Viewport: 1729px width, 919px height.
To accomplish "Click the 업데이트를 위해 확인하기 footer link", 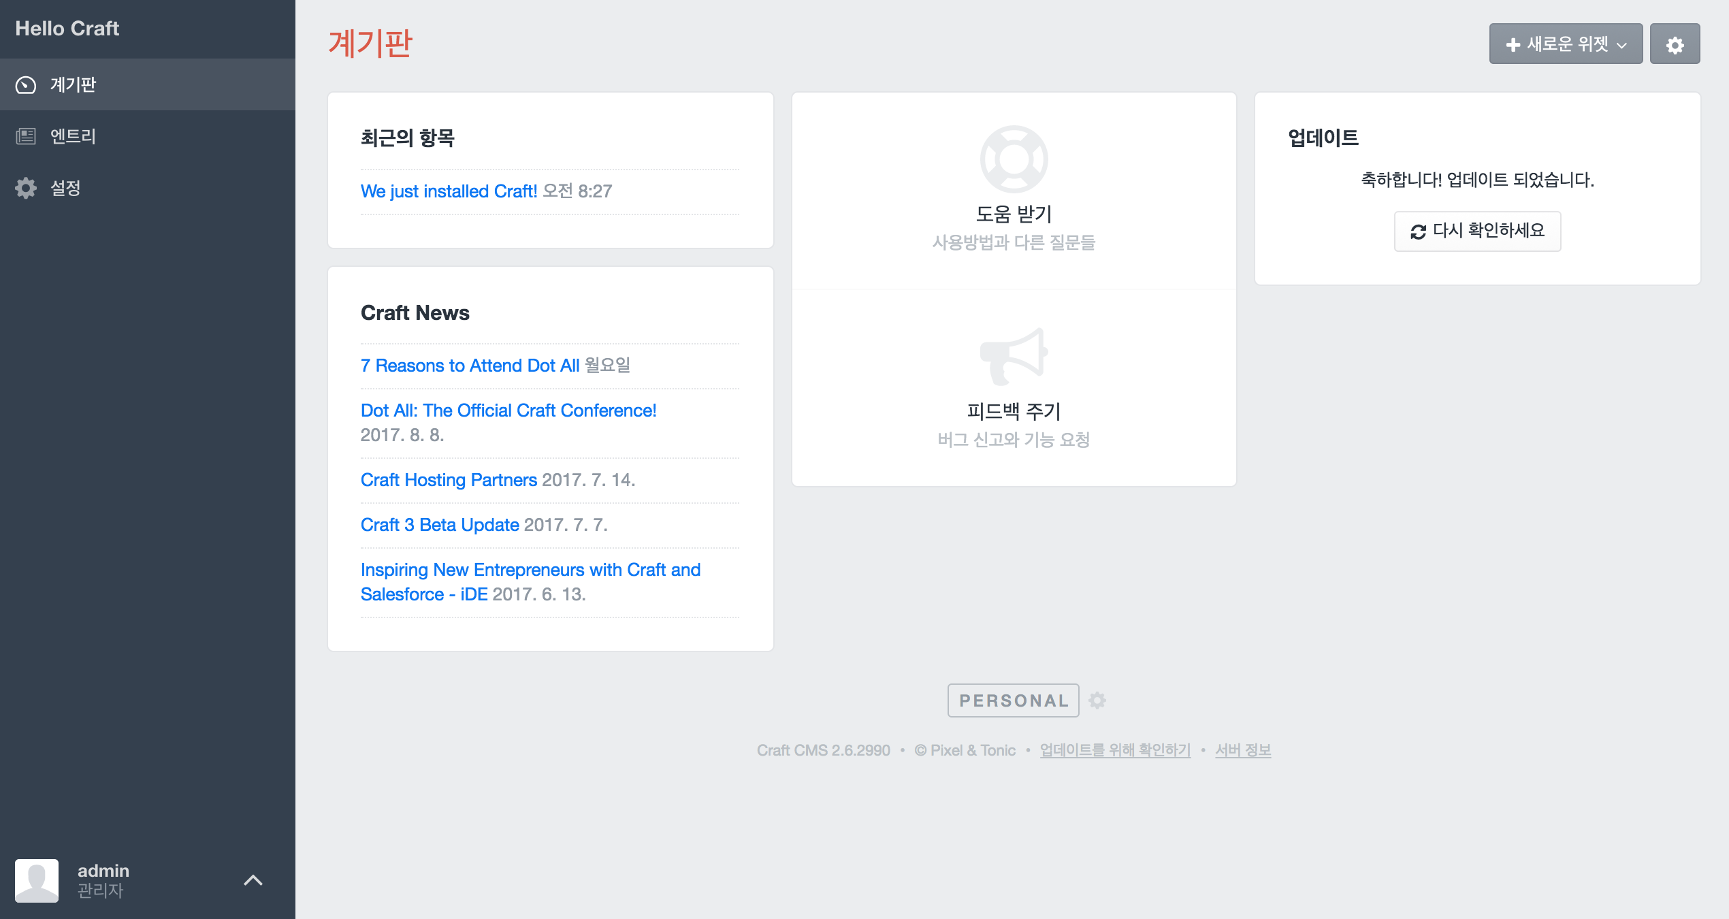I will click(x=1115, y=750).
